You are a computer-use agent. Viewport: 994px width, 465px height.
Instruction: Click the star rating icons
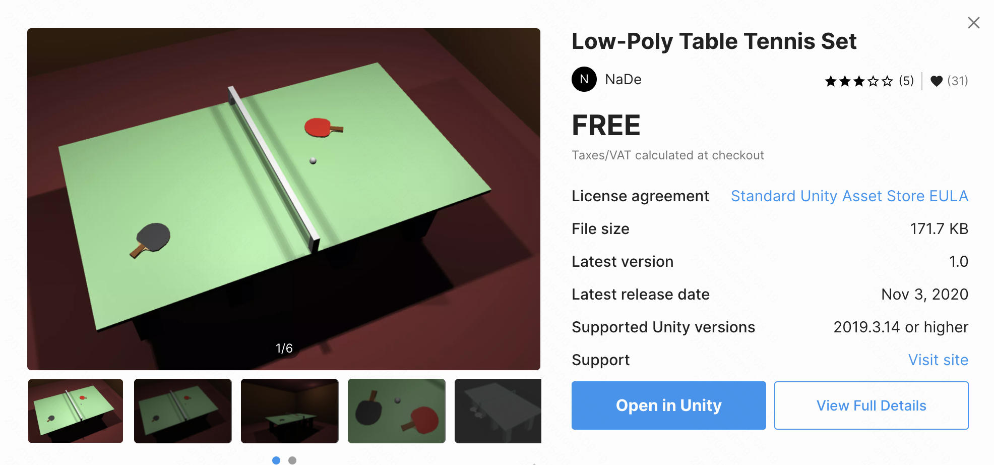click(858, 81)
